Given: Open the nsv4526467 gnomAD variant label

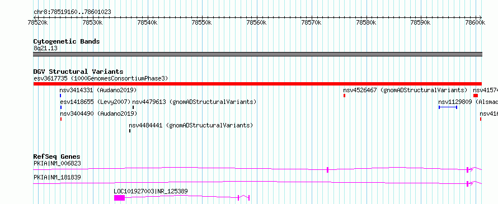Looking at the screenshot, I should (405, 90).
